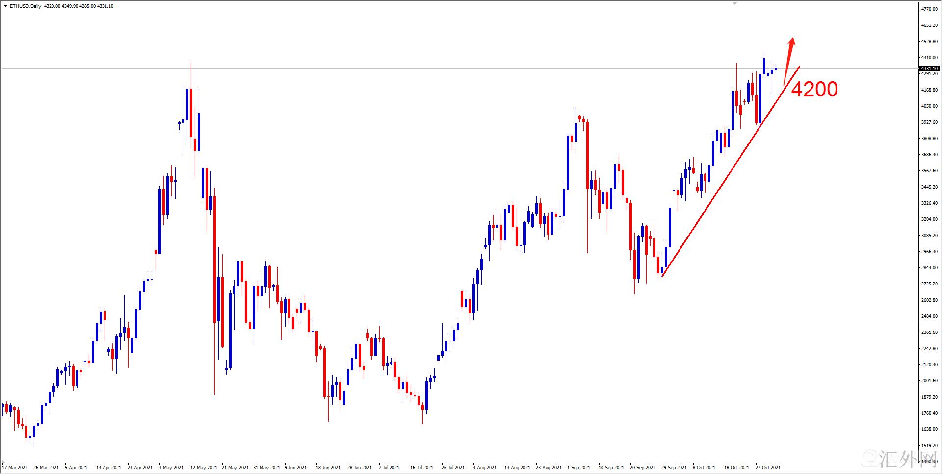942x474 pixels.
Task: Click the 17 Mar 2021 date label
Action: [x=15, y=468]
